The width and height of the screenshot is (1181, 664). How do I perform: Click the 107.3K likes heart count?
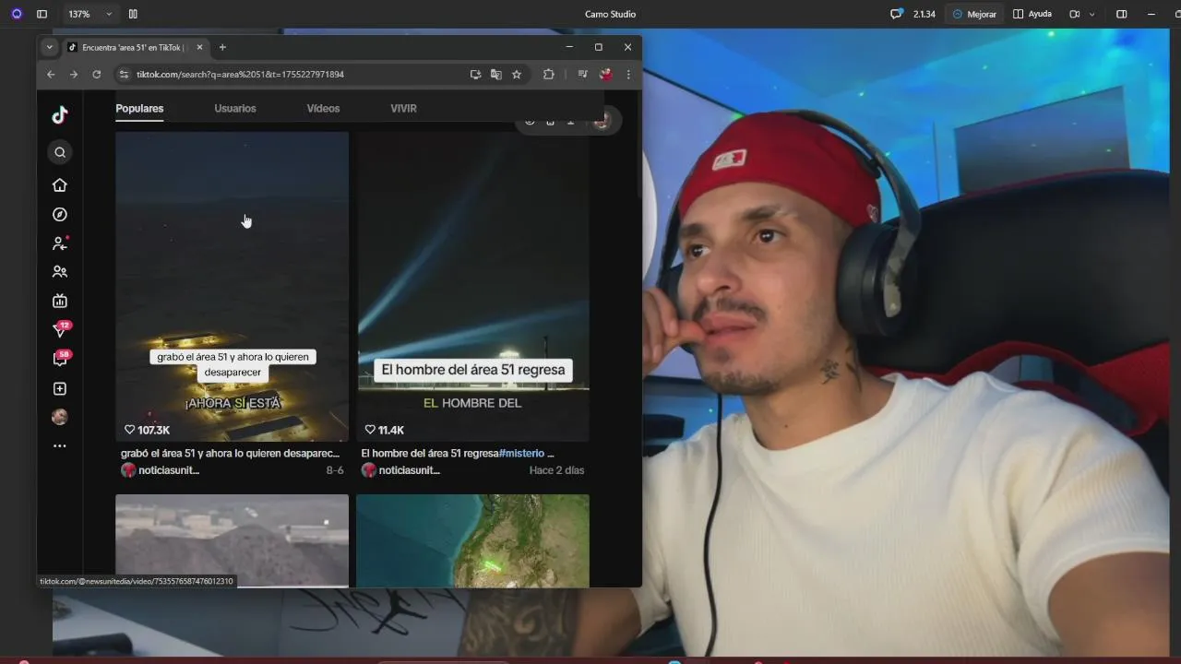(148, 430)
